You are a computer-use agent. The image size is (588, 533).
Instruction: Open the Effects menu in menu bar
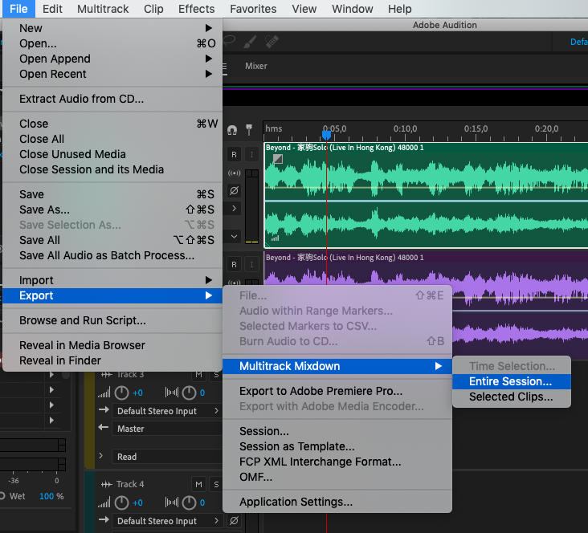click(x=196, y=9)
